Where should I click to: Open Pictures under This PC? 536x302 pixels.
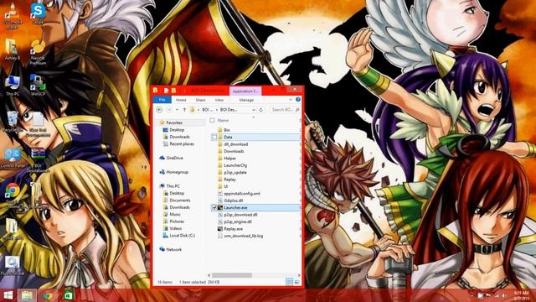(x=177, y=221)
